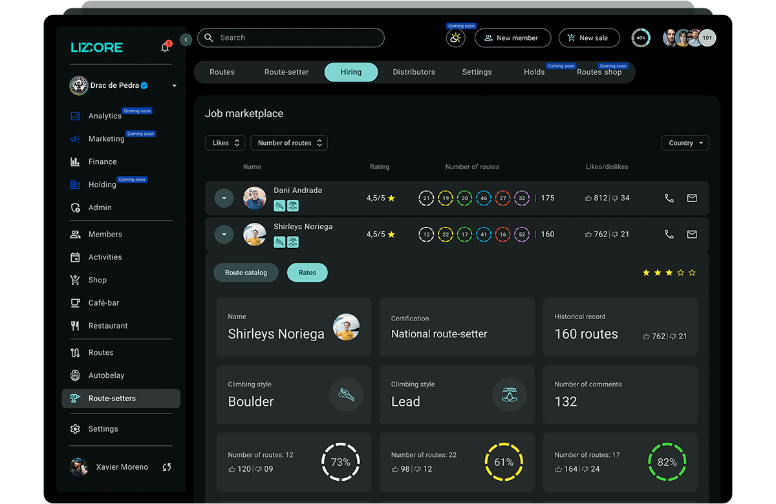Click the Rating column header
This screenshot has height=504, width=776.
pos(380,167)
